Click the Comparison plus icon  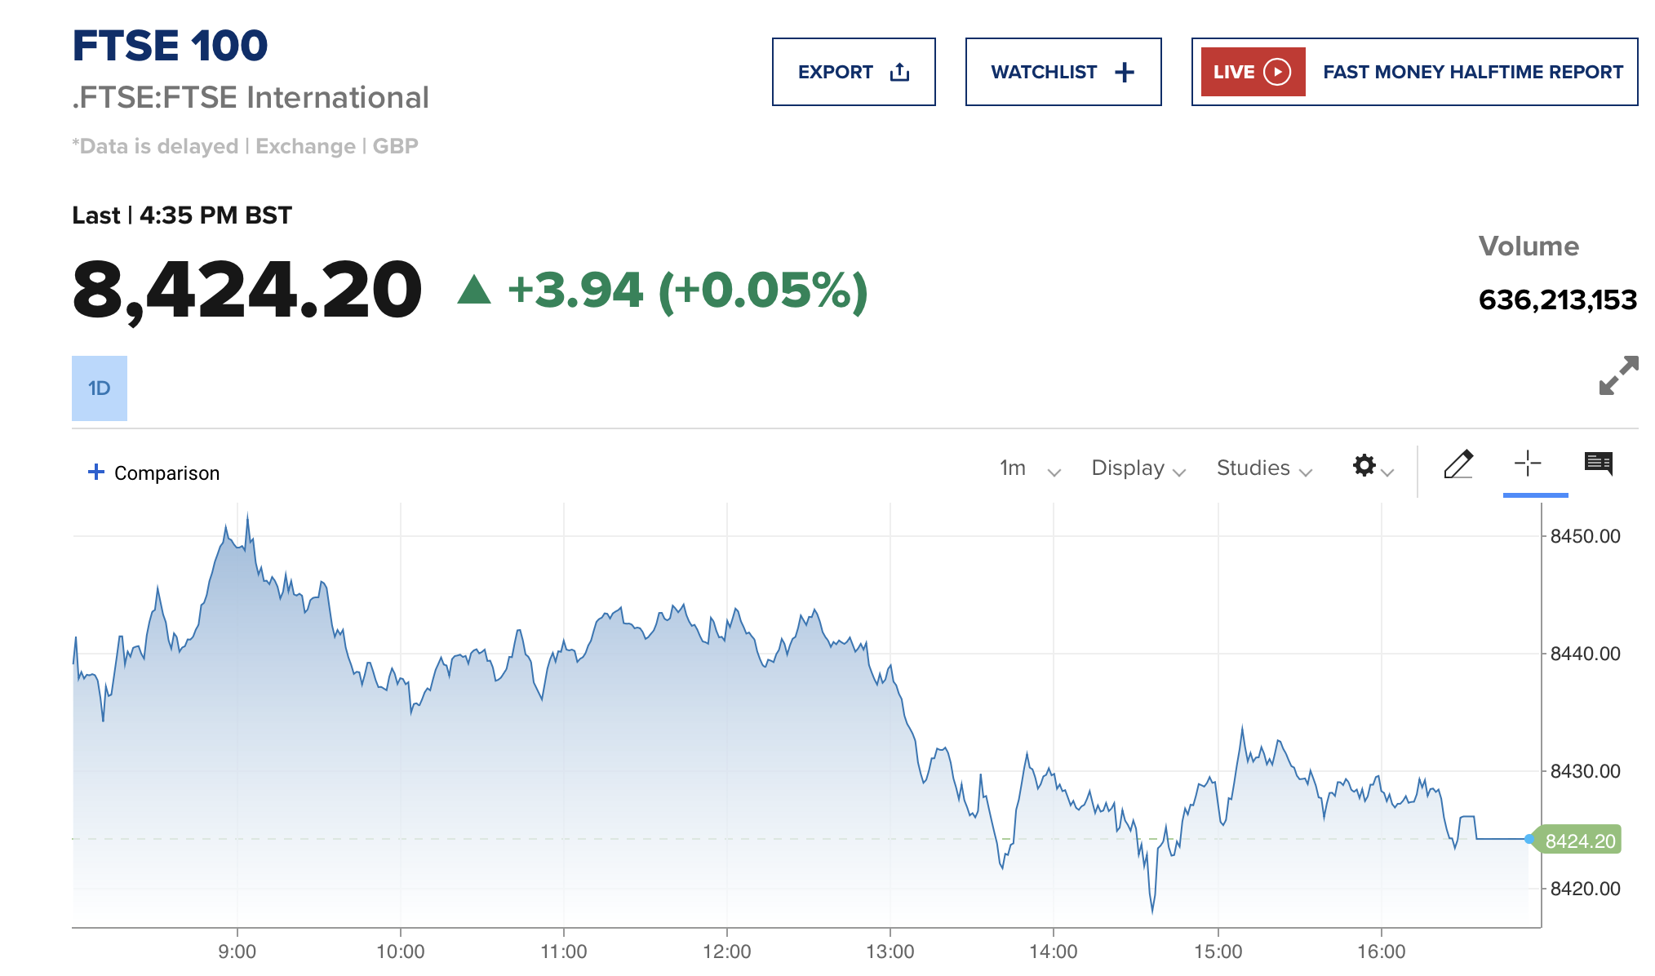click(x=96, y=472)
